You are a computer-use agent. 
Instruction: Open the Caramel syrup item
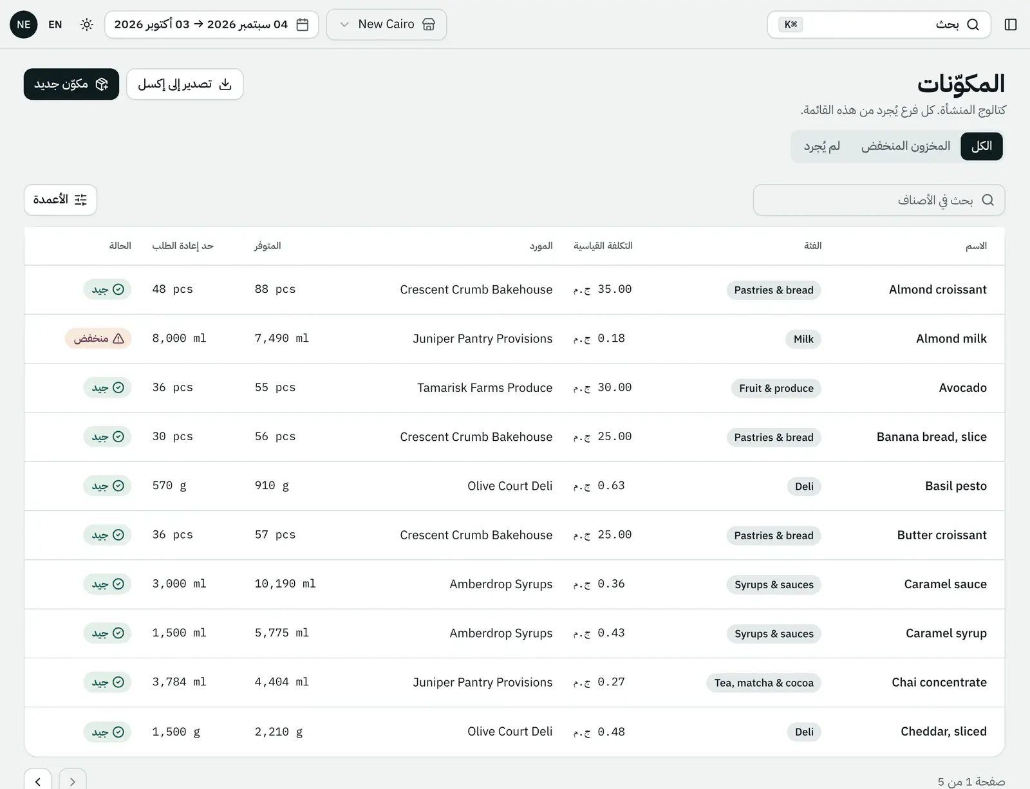pos(946,633)
